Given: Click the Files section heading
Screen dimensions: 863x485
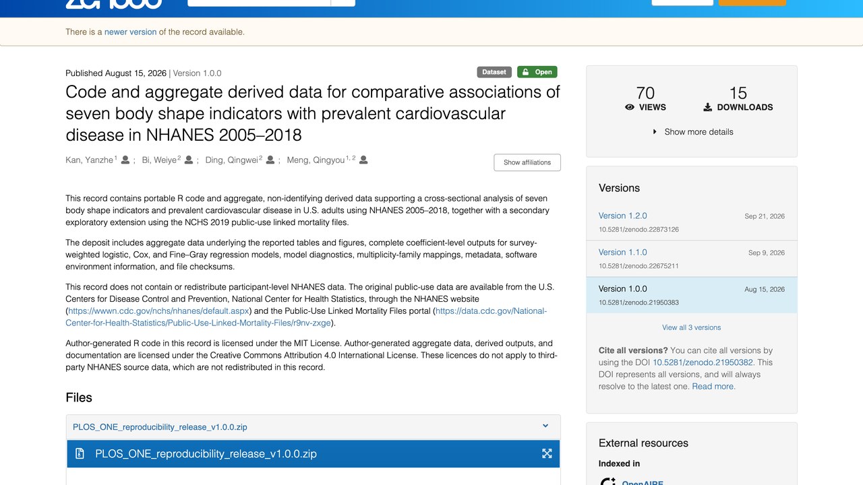Looking at the screenshot, I should click(x=79, y=397).
